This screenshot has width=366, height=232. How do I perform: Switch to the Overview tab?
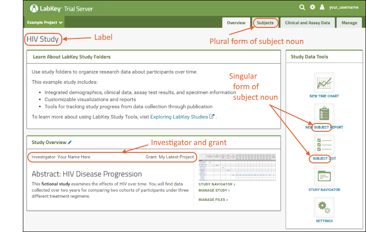point(236,23)
